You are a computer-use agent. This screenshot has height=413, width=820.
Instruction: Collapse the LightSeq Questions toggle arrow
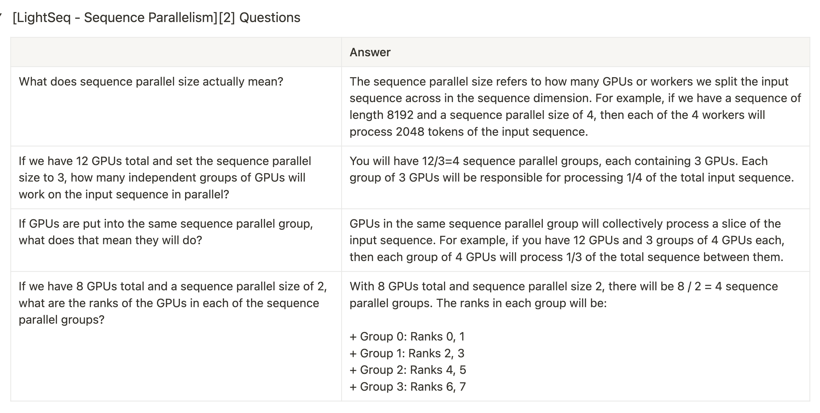[1, 15]
